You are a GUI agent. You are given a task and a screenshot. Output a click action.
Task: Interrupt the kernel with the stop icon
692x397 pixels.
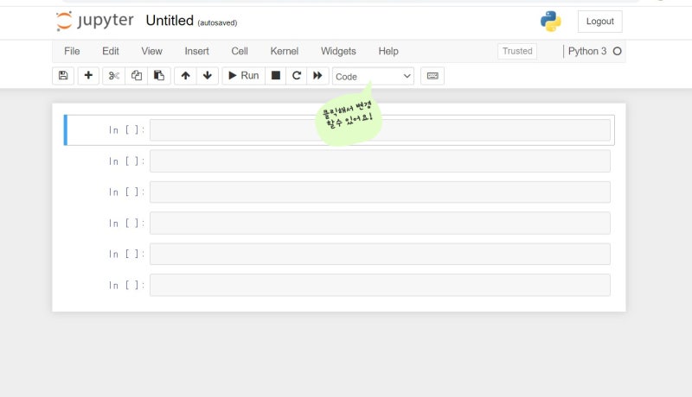[275, 76]
